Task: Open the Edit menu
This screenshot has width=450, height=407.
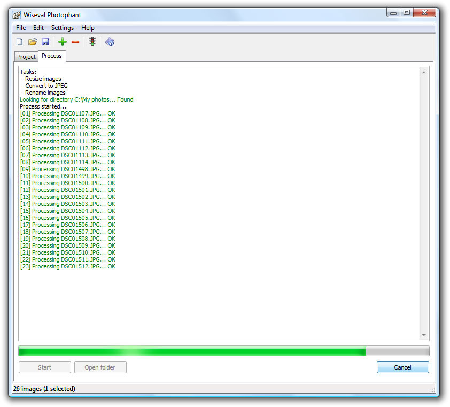Action: [x=38, y=28]
